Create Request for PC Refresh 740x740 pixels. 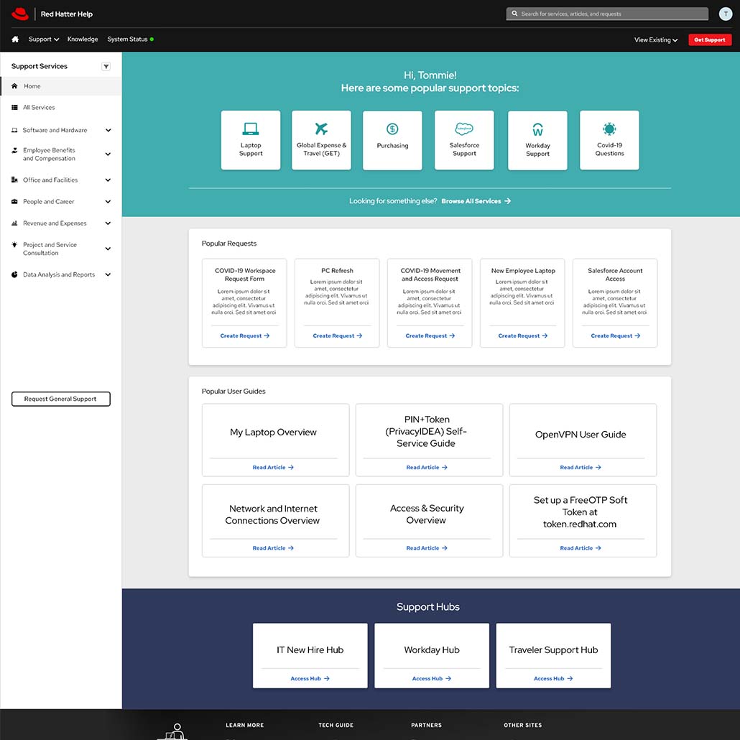tap(337, 336)
